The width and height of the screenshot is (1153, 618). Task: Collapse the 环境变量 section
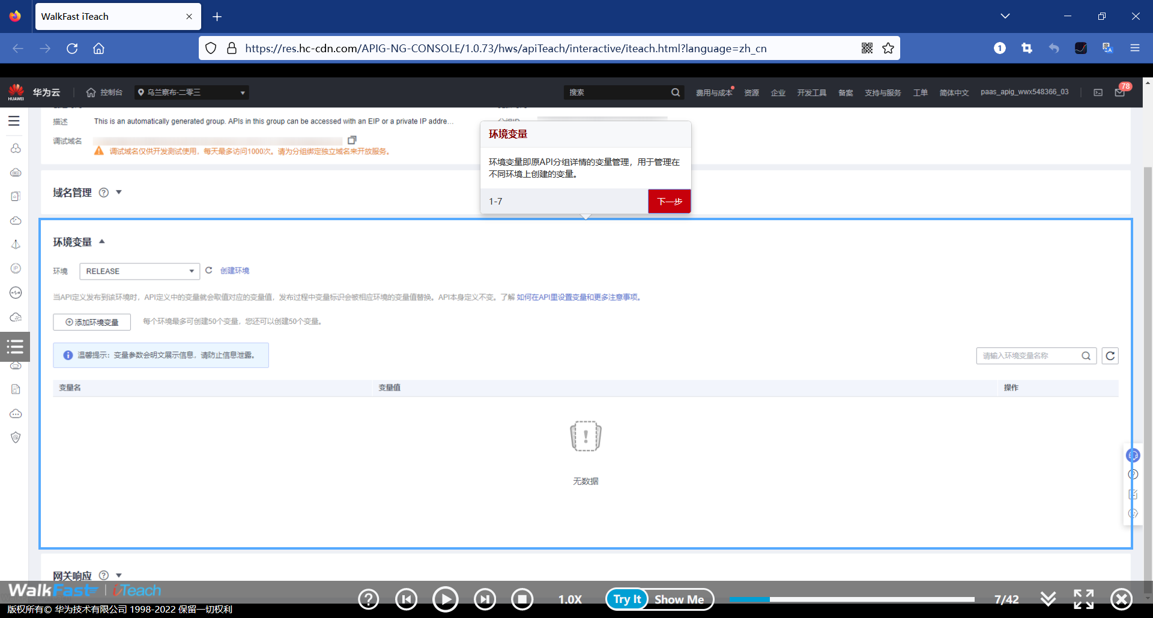pyautogui.click(x=101, y=241)
